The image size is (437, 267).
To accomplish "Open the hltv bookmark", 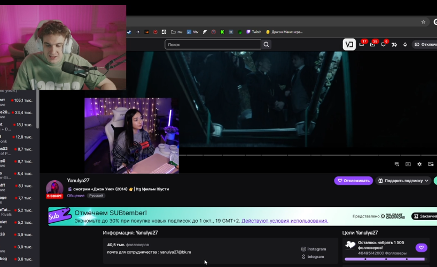I will pyautogui.click(x=192, y=32).
